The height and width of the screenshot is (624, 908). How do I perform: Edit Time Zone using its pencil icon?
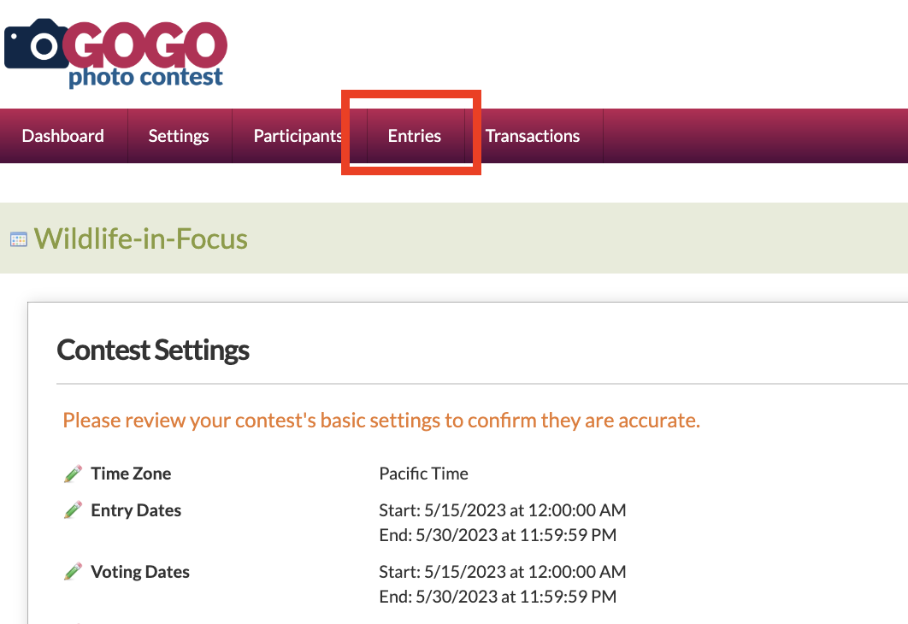(x=73, y=474)
